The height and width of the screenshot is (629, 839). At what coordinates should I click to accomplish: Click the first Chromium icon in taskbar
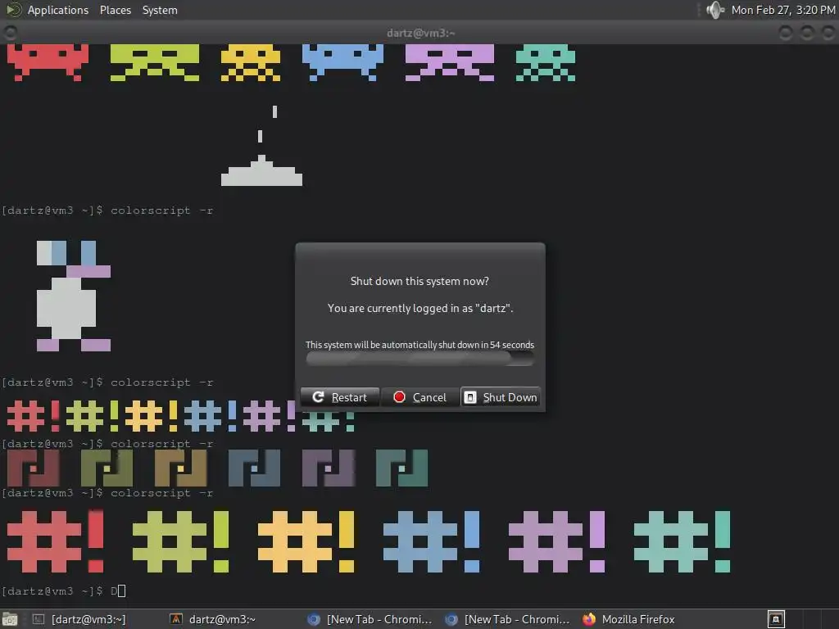click(314, 619)
